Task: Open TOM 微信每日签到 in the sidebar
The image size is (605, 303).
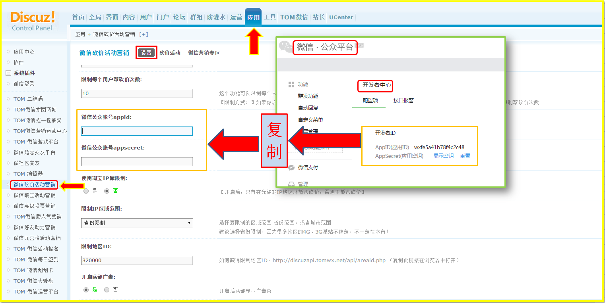Action: point(36,259)
